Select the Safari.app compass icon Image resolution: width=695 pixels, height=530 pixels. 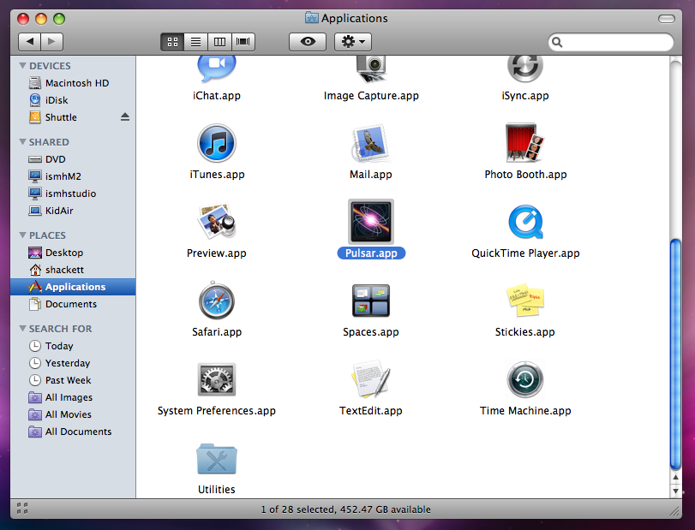pos(216,301)
